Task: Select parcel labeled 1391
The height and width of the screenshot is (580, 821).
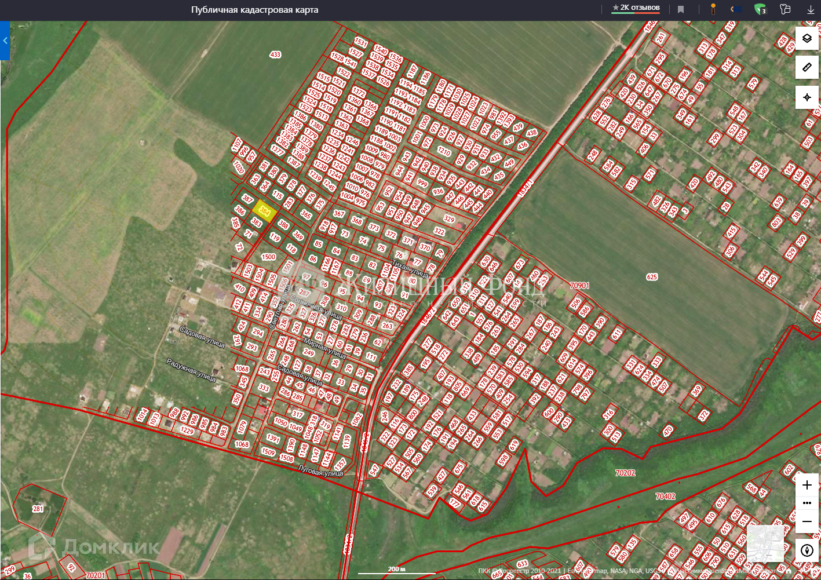Action: pos(273,439)
